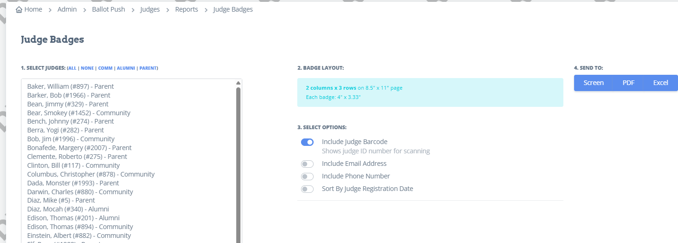
Task: Export badges to Excel
Action: (660, 83)
